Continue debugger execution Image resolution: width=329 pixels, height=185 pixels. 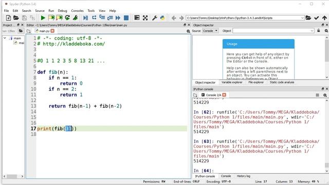tap(118, 18)
